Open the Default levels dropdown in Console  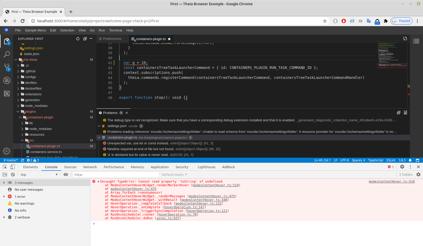tap(174, 174)
